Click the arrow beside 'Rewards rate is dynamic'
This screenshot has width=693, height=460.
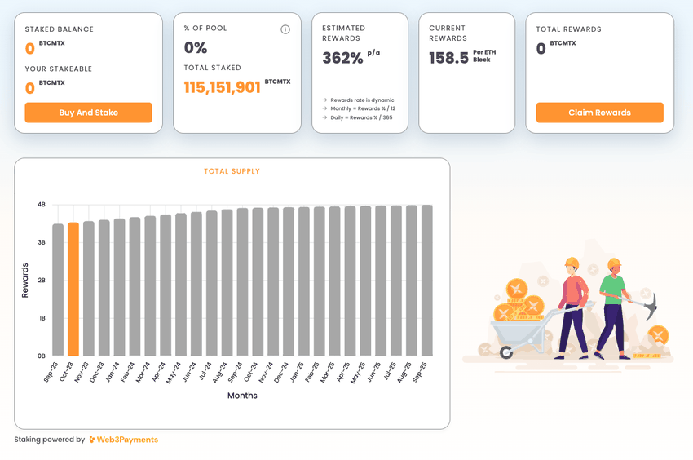pos(324,100)
